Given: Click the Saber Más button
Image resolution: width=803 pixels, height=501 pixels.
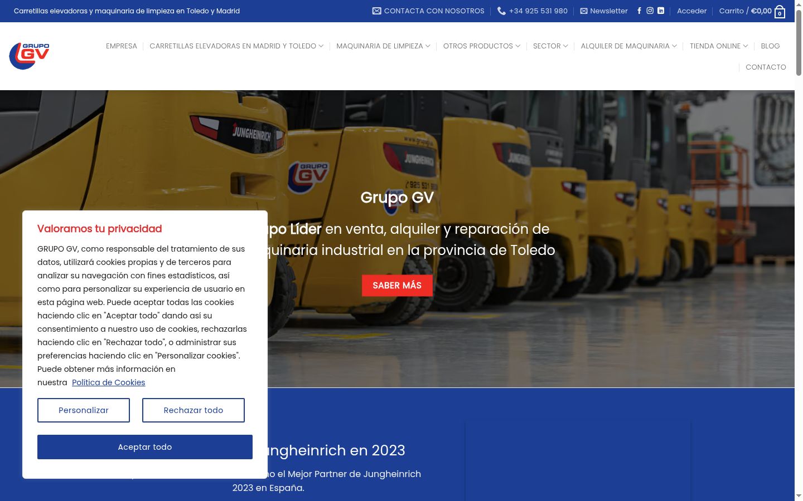Looking at the screenshot, I should click(397, 286).
